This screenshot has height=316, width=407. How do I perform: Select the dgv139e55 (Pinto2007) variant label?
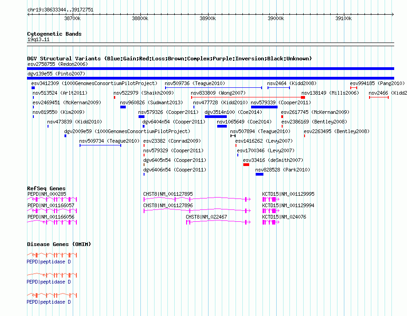pyautogui.click(x=56, y=74)
